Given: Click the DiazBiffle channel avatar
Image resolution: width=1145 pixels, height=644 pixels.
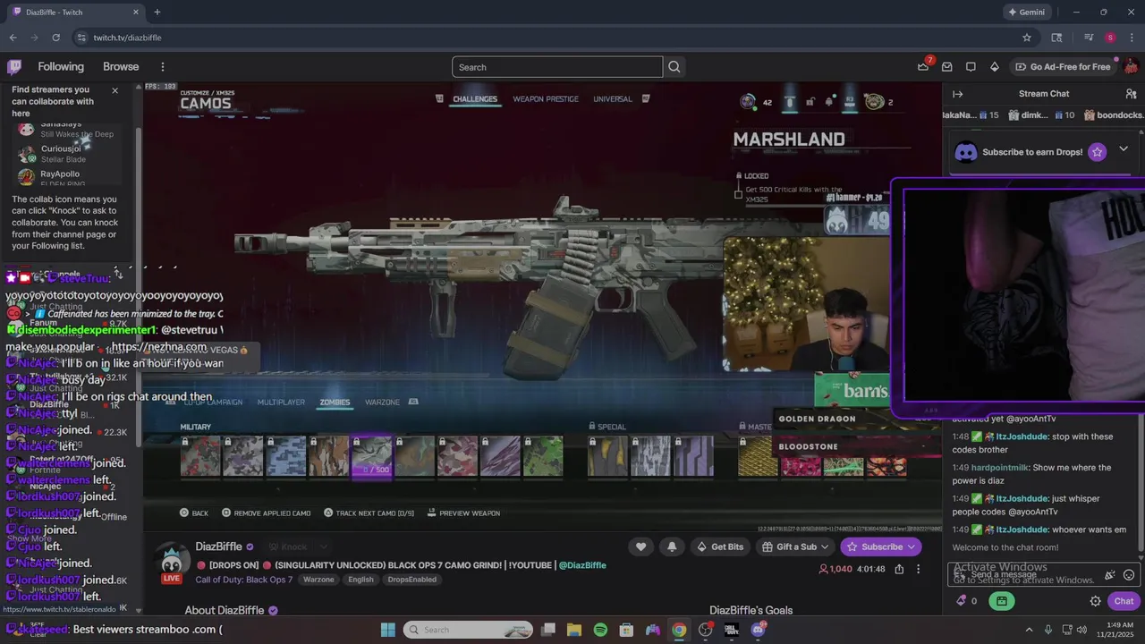Looking at the screenshot, I should (x=172, y=561).
